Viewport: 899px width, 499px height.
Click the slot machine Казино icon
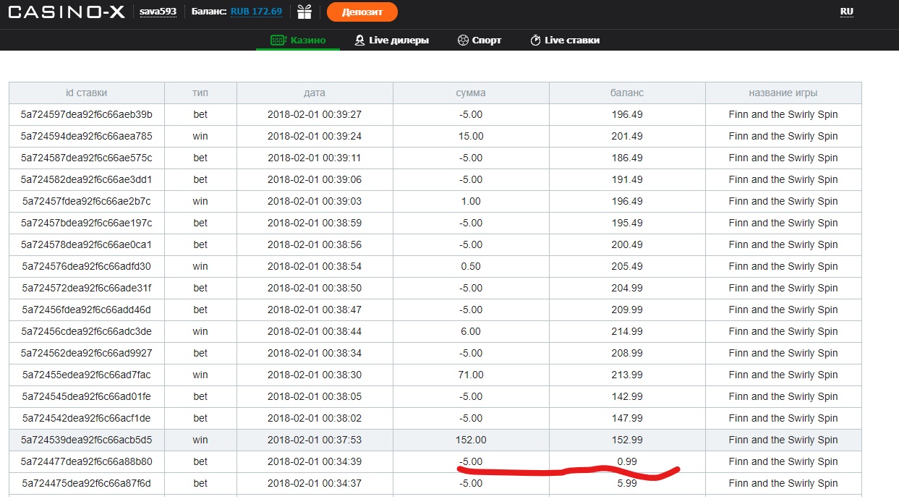(278, 40)
